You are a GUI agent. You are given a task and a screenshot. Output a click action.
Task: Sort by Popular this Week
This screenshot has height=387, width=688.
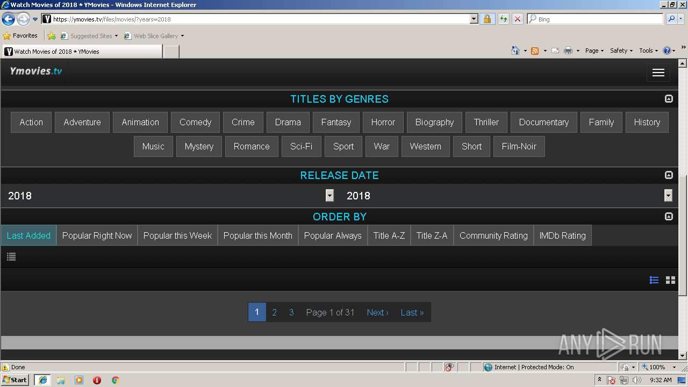tap(178, 235)
